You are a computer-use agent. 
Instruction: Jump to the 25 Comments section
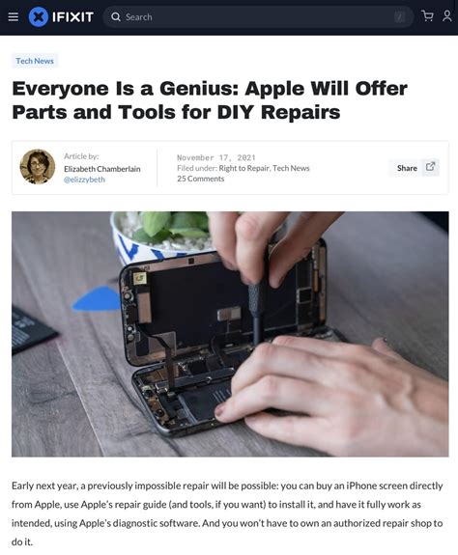(x=200, y=179)
